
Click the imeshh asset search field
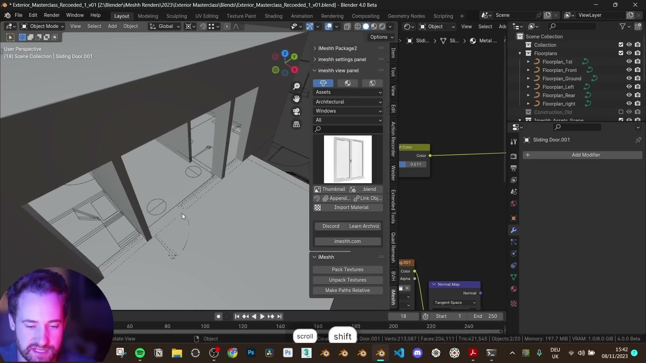pos(348,129)
